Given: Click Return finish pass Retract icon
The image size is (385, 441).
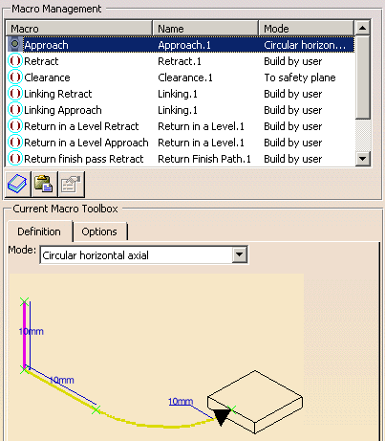Looking at the screenshot, I should [15, 158].
